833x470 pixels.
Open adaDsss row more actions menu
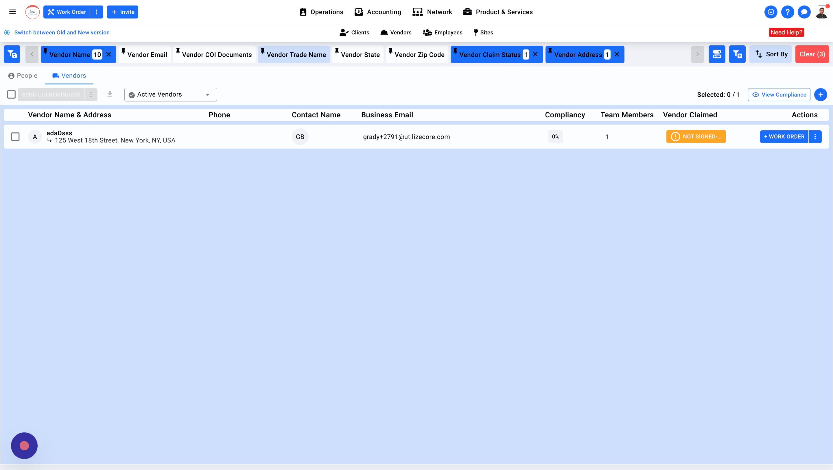815,137
